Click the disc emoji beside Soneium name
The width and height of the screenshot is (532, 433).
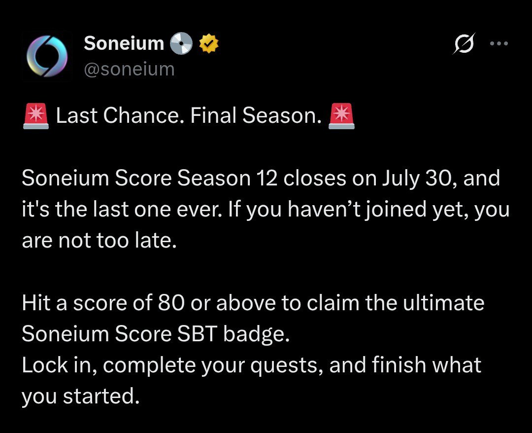[181, 43]
